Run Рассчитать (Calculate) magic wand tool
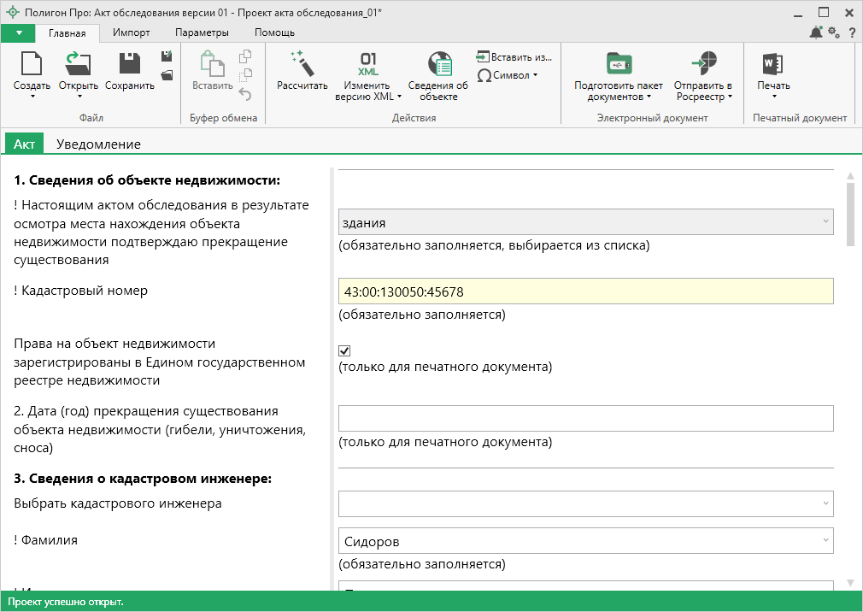Viewport: 863px width, 612px height. 302,65
